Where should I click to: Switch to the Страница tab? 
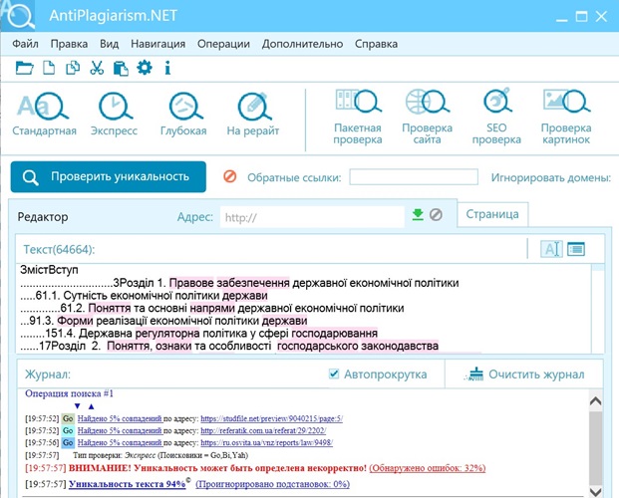pyautogui.click(x=492, y=214)
